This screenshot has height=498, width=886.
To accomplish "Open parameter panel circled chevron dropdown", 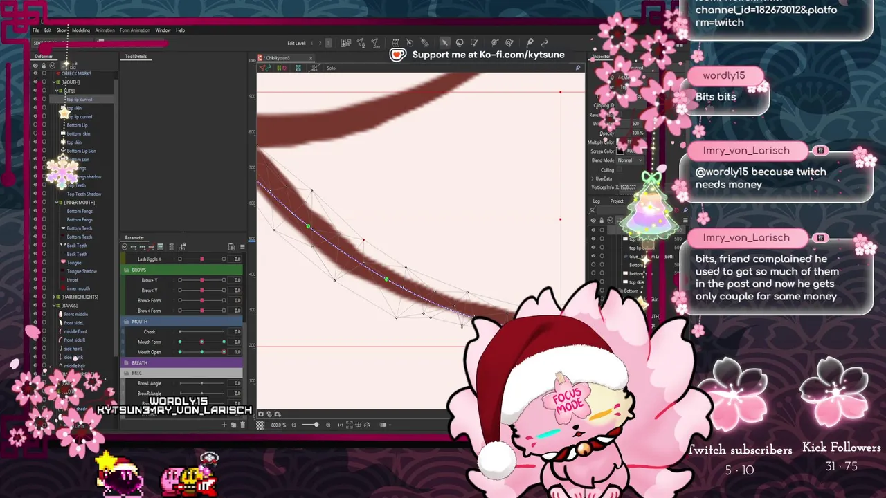I will click(x=125, y=247).
